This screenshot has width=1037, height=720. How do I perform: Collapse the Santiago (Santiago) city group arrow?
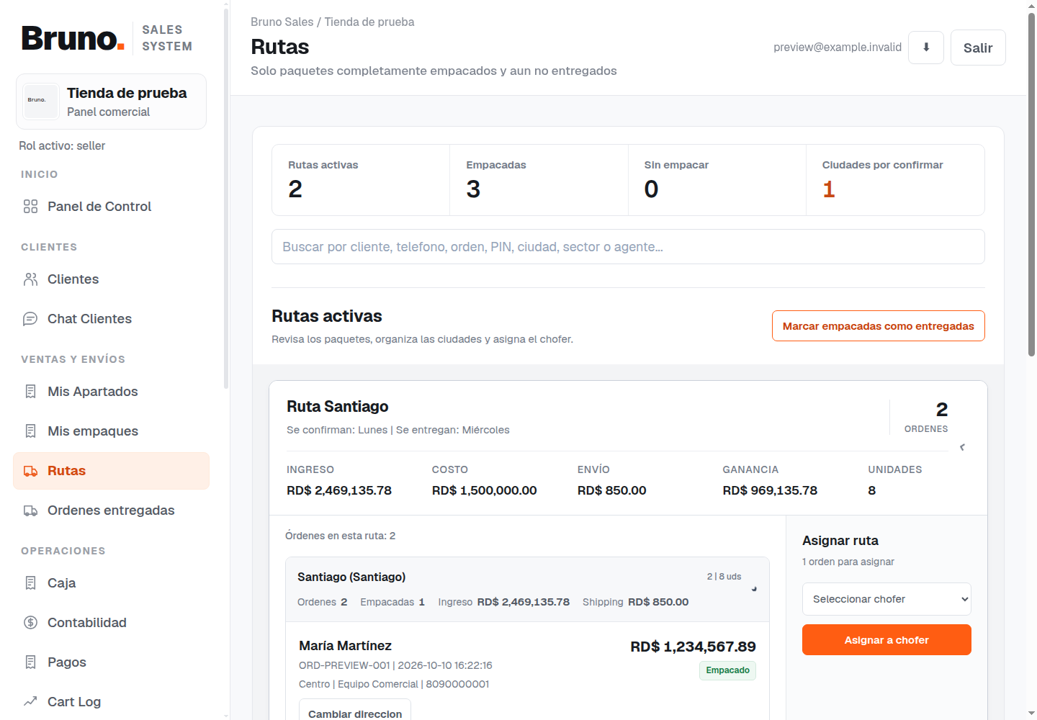click(x=754, y=589)
